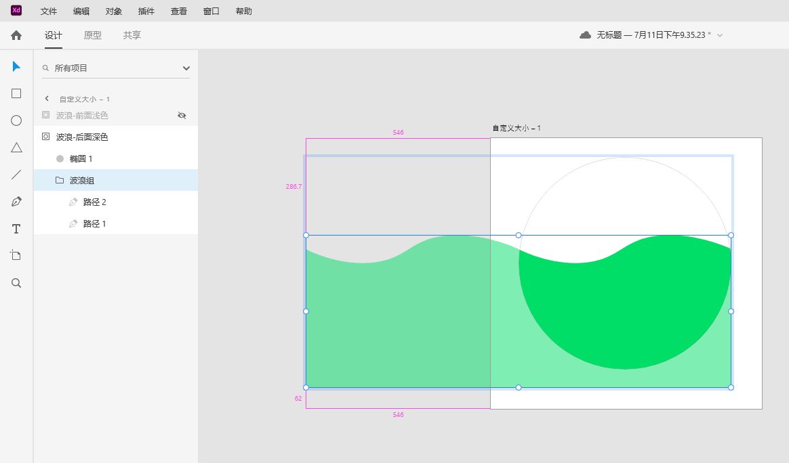Click the bottom-left selection handle
The image size is (789, 463).
pyautogui.click(x=306, y=388)
